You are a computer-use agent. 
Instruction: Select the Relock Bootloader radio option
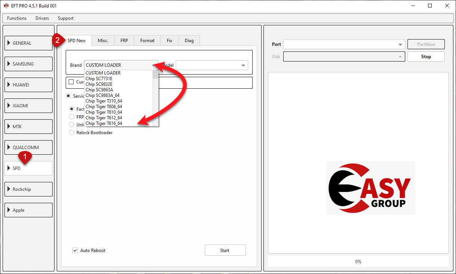(x=72, y=132)
